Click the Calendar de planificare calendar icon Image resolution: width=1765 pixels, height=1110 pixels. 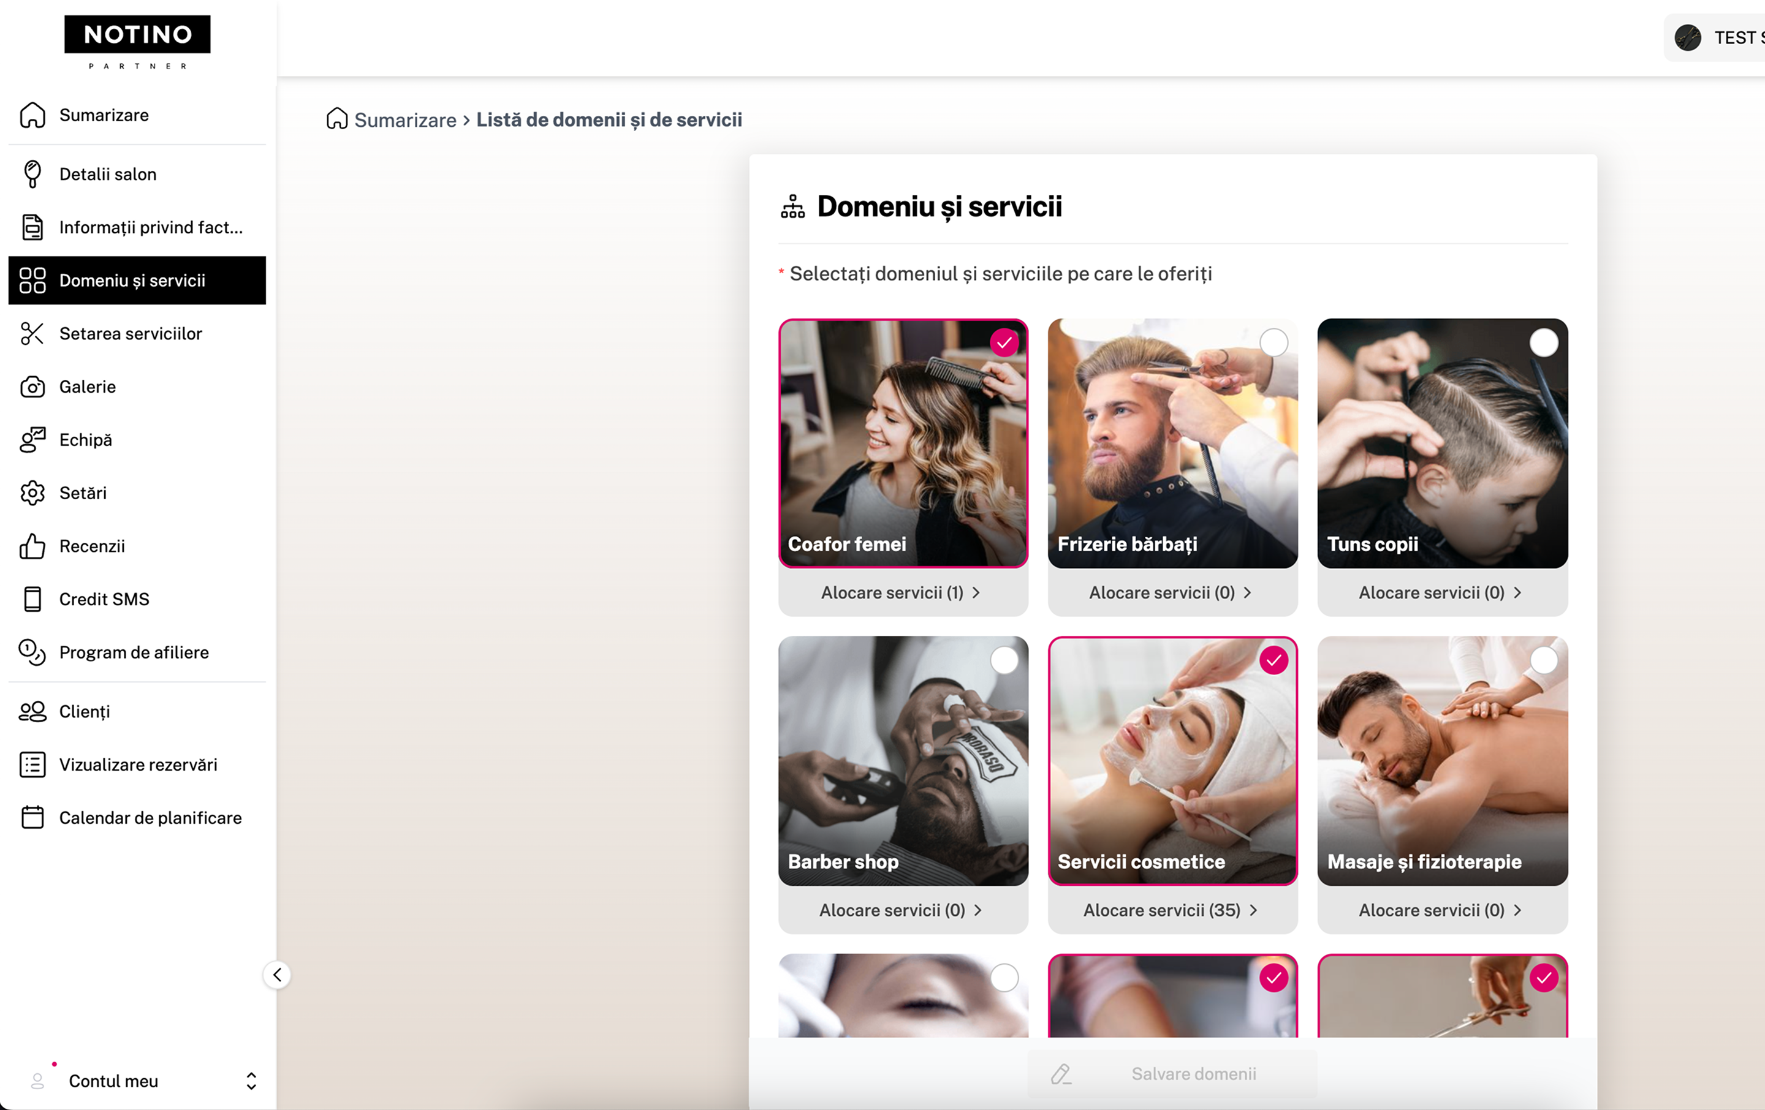click(32, 818)
